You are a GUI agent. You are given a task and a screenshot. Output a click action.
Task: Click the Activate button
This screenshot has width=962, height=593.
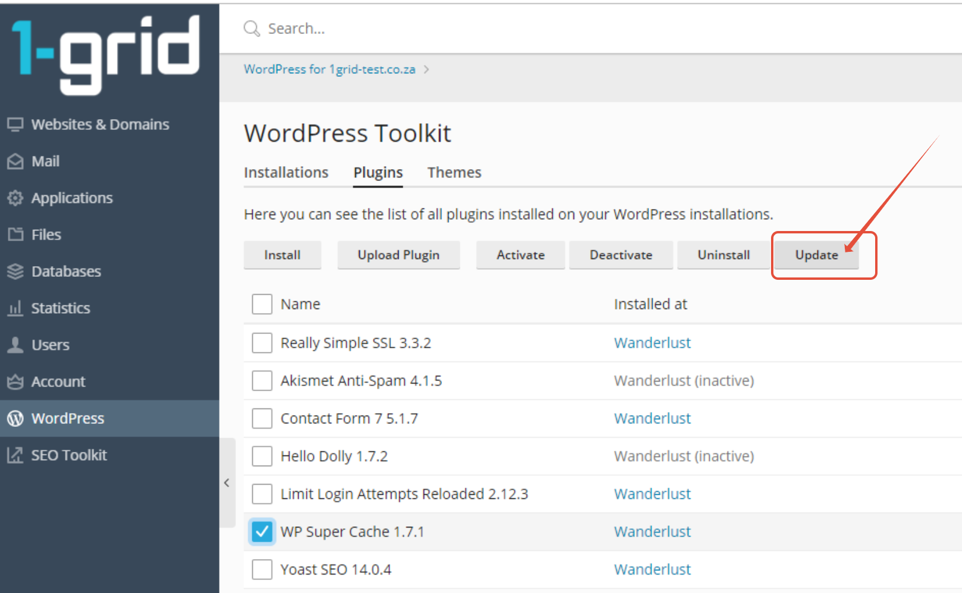(521, 255)
